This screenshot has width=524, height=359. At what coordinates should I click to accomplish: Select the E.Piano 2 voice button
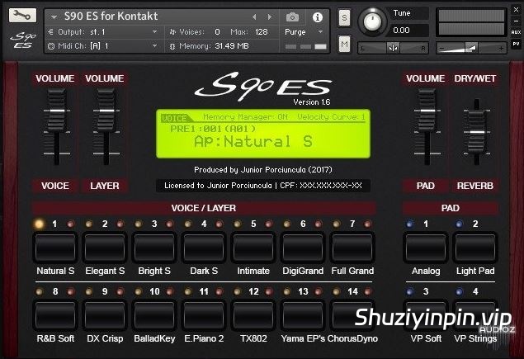click(204, 315)
